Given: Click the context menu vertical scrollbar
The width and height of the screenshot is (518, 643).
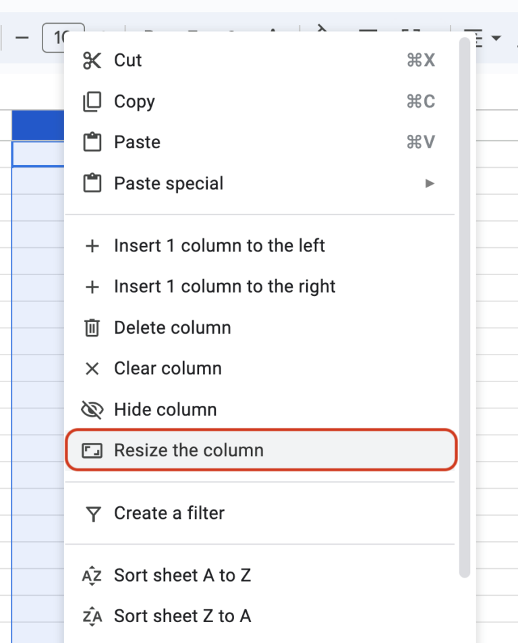Looking at the screenshot, I should [x=464, y=307].
